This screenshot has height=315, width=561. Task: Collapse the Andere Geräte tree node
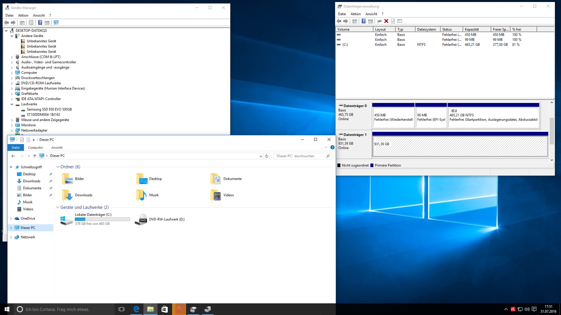pos(12,36)
